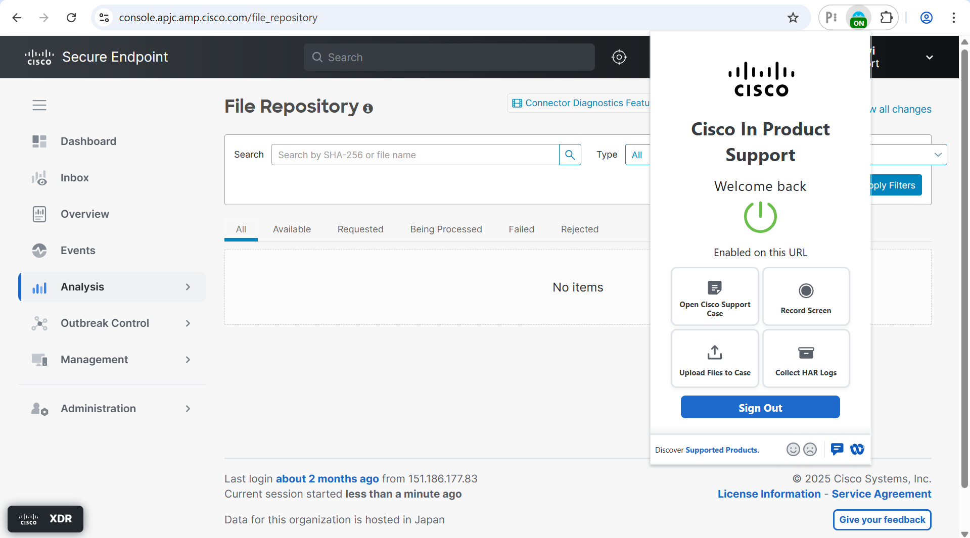Open the Type dropdown showing All
970x538 pixels.
637,155
